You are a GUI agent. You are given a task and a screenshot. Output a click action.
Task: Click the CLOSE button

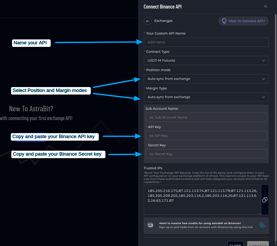(x=235, y=244)
